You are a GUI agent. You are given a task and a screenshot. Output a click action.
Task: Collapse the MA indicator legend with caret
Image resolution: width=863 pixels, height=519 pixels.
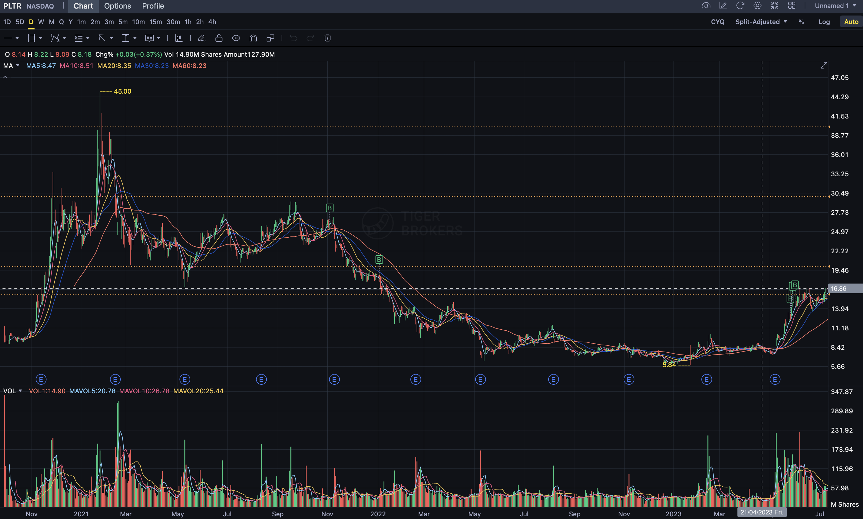pos(5,77)
